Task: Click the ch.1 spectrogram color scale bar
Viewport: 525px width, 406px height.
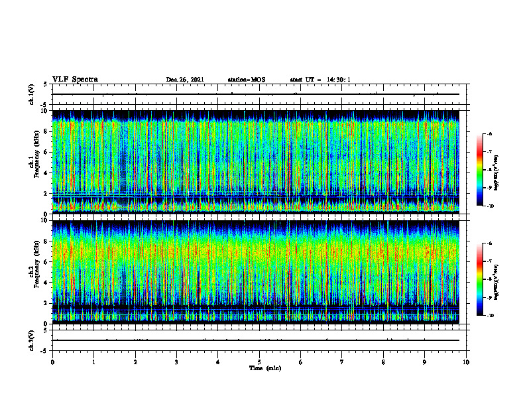Action: 480,170
